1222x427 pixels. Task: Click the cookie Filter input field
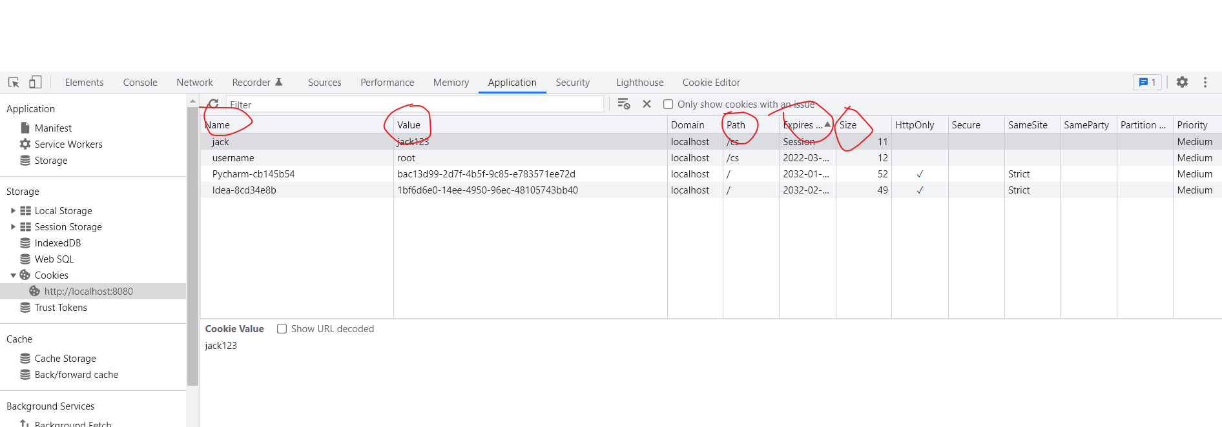click(415, 104)
